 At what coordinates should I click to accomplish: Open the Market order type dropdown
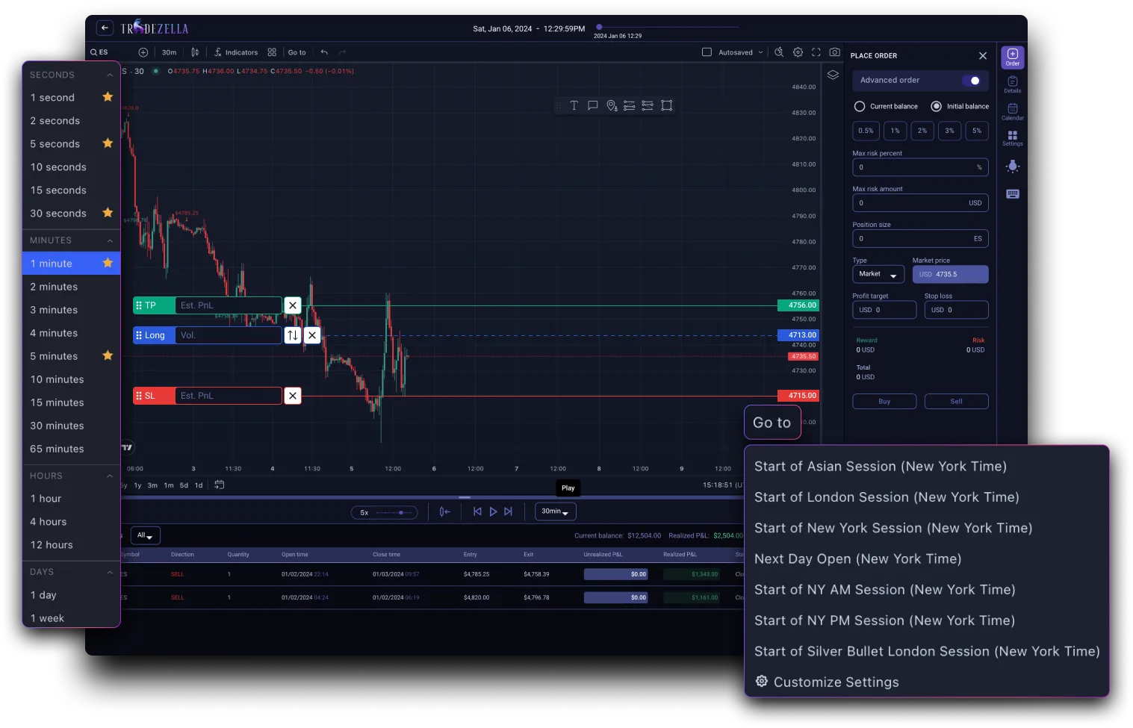(878, 274)
